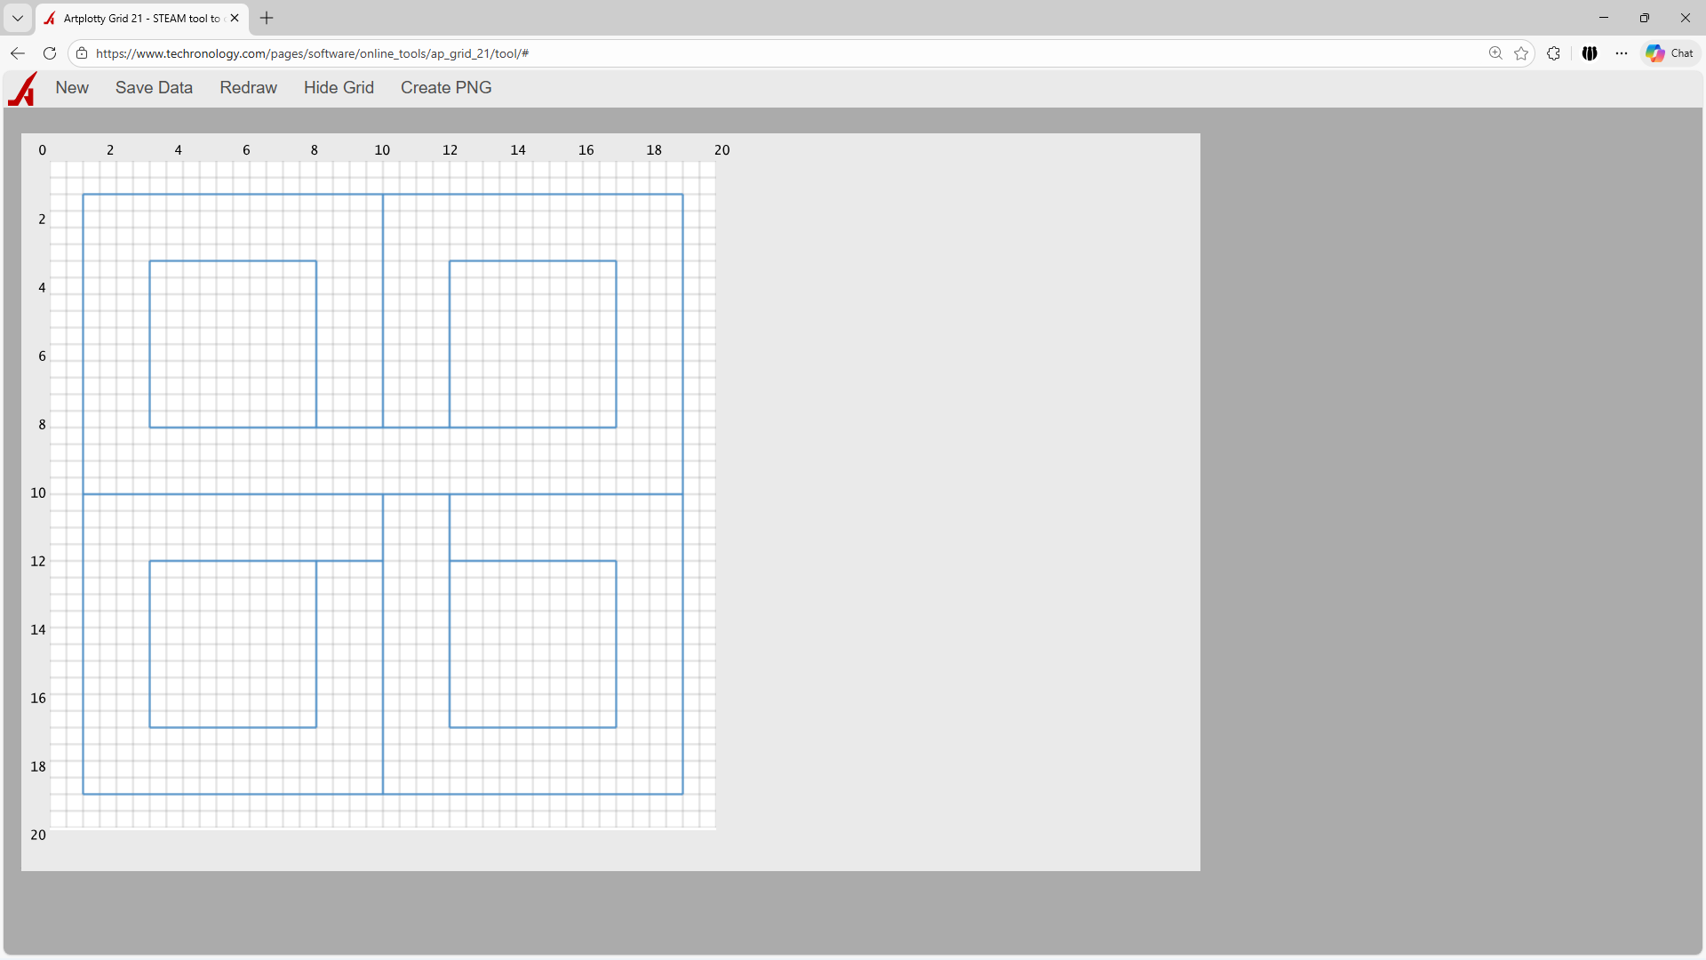Toggle Hide Grid to hide gridlines

(x=339, y=87)
